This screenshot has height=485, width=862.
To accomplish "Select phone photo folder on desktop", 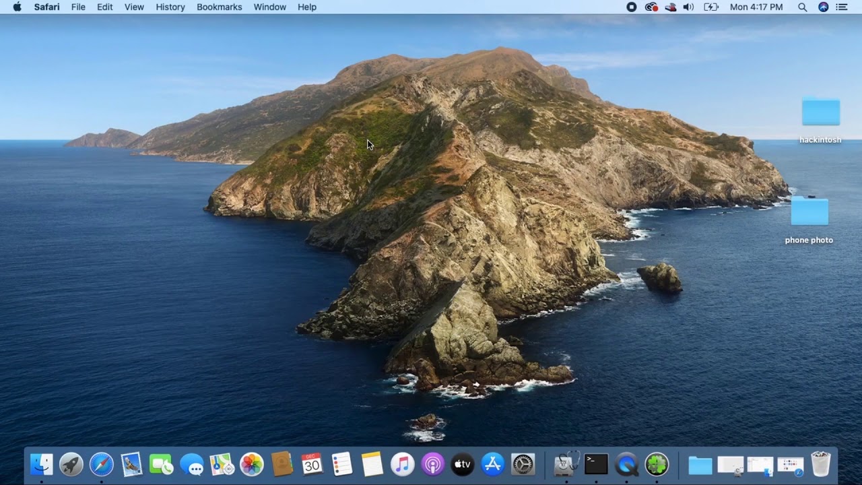I will (x=809, y=220).
